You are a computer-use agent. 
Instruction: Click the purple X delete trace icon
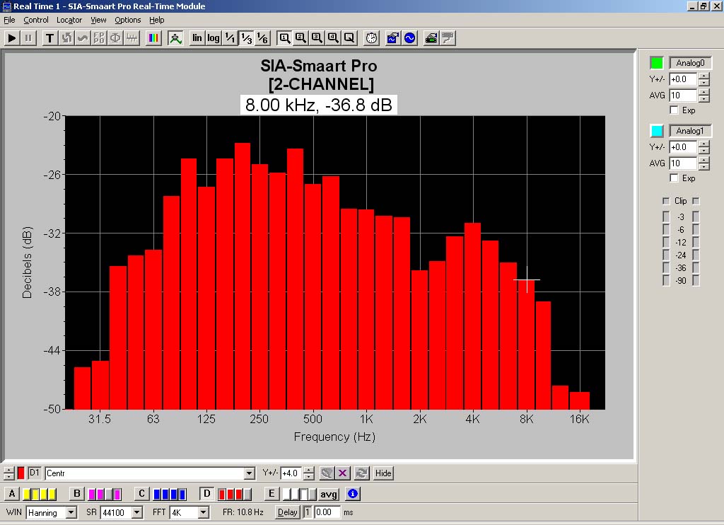pyautogui.click(x=343, y=473)
